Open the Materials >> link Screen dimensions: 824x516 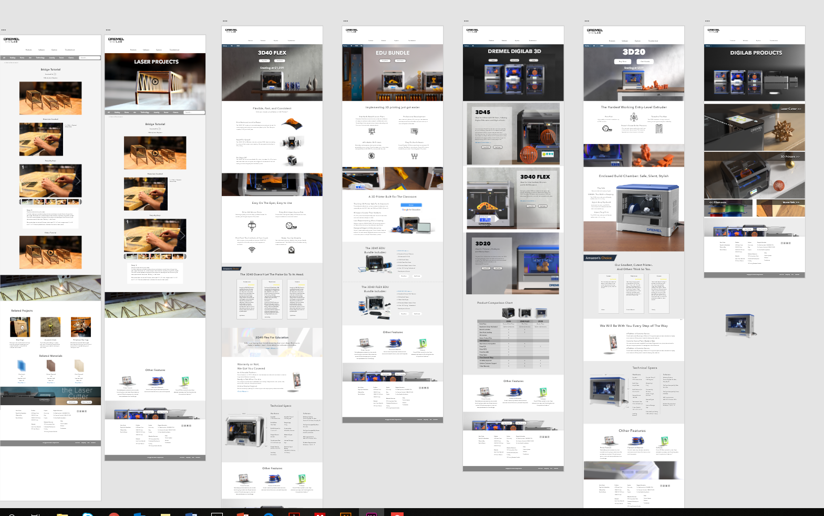pyautogui.click(x=791, y=202)
